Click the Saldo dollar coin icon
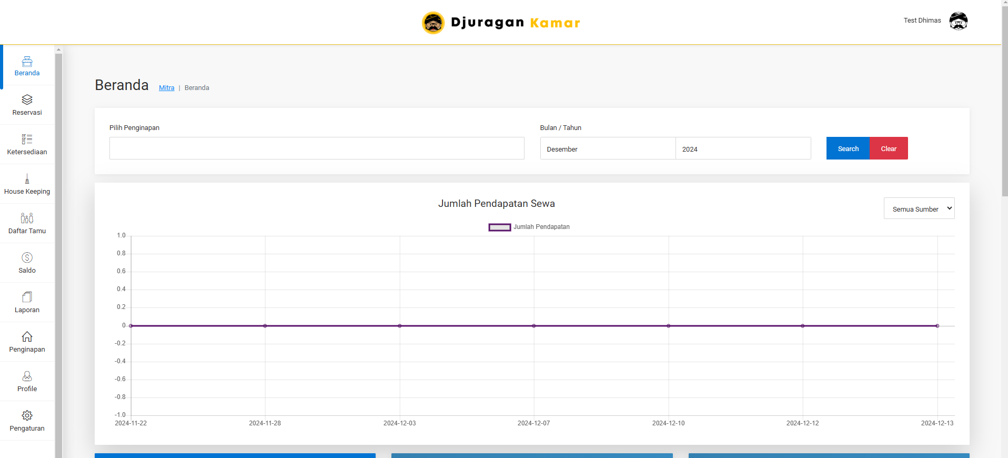1008x458 pixels. pos(27,257)
